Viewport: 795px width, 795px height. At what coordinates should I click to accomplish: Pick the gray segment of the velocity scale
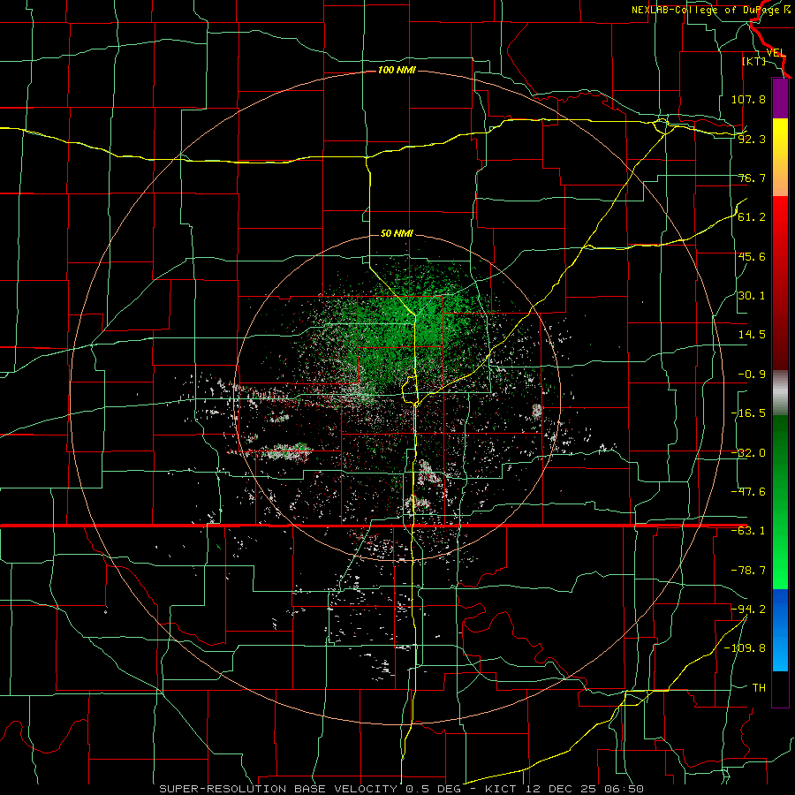(780, 393)
